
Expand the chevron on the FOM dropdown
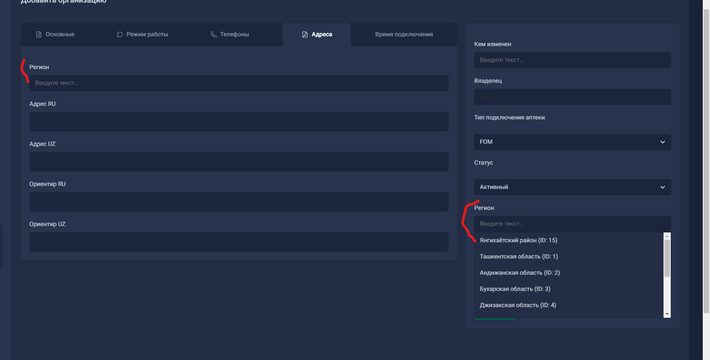tap(663, 142)
